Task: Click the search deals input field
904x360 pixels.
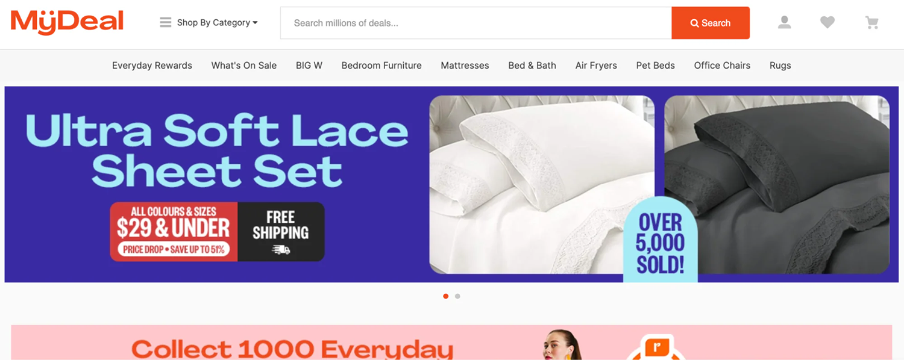Action: click(476, 23)
